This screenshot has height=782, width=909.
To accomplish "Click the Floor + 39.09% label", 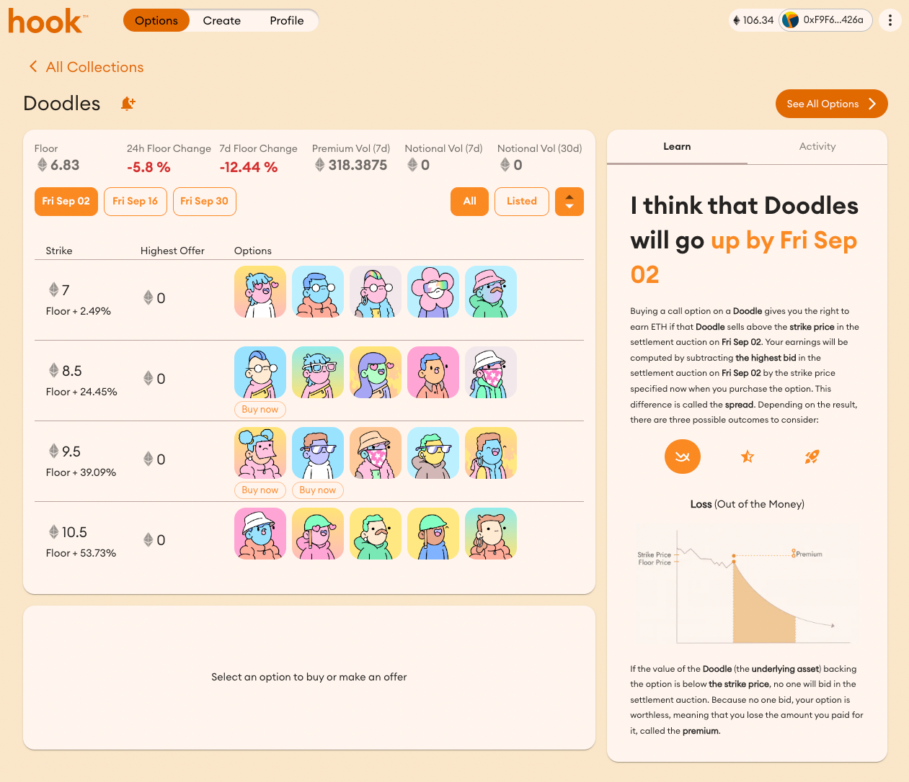I will (x=81, y=472).
